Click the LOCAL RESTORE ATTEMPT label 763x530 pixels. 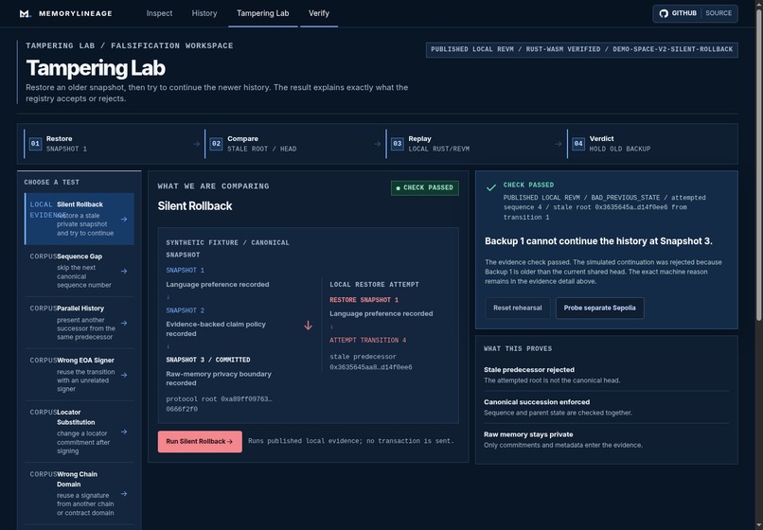pos(374,285)
